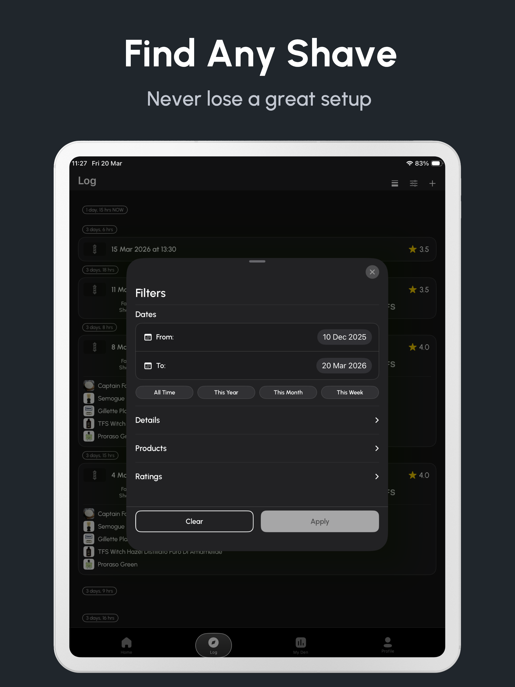This screenshot has width=515, height=687.
Task: Open the filter sliders icon in header
Action: point(413,183)
